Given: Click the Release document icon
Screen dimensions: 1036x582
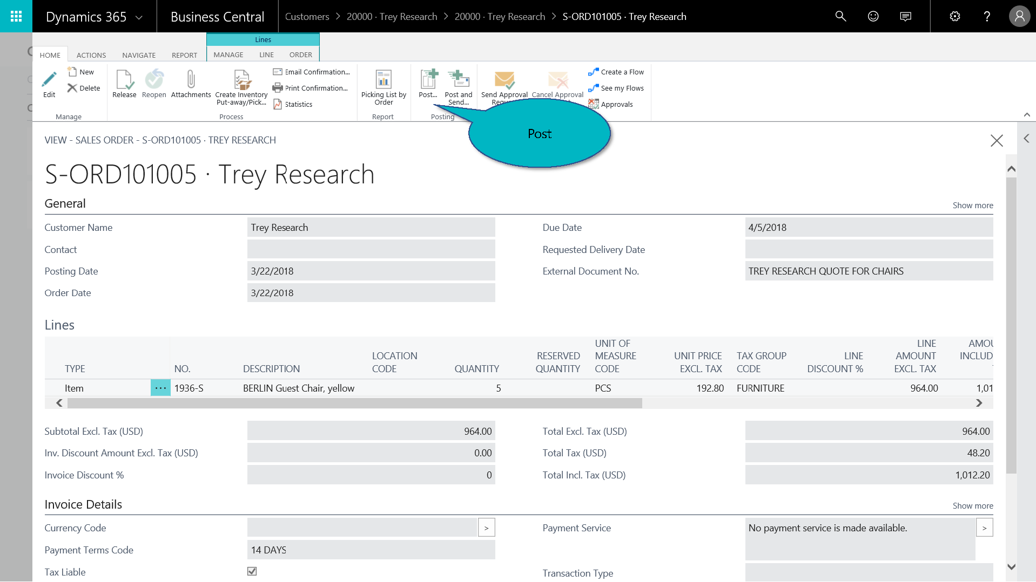Looking at the screenshot, I should (124, 80).
